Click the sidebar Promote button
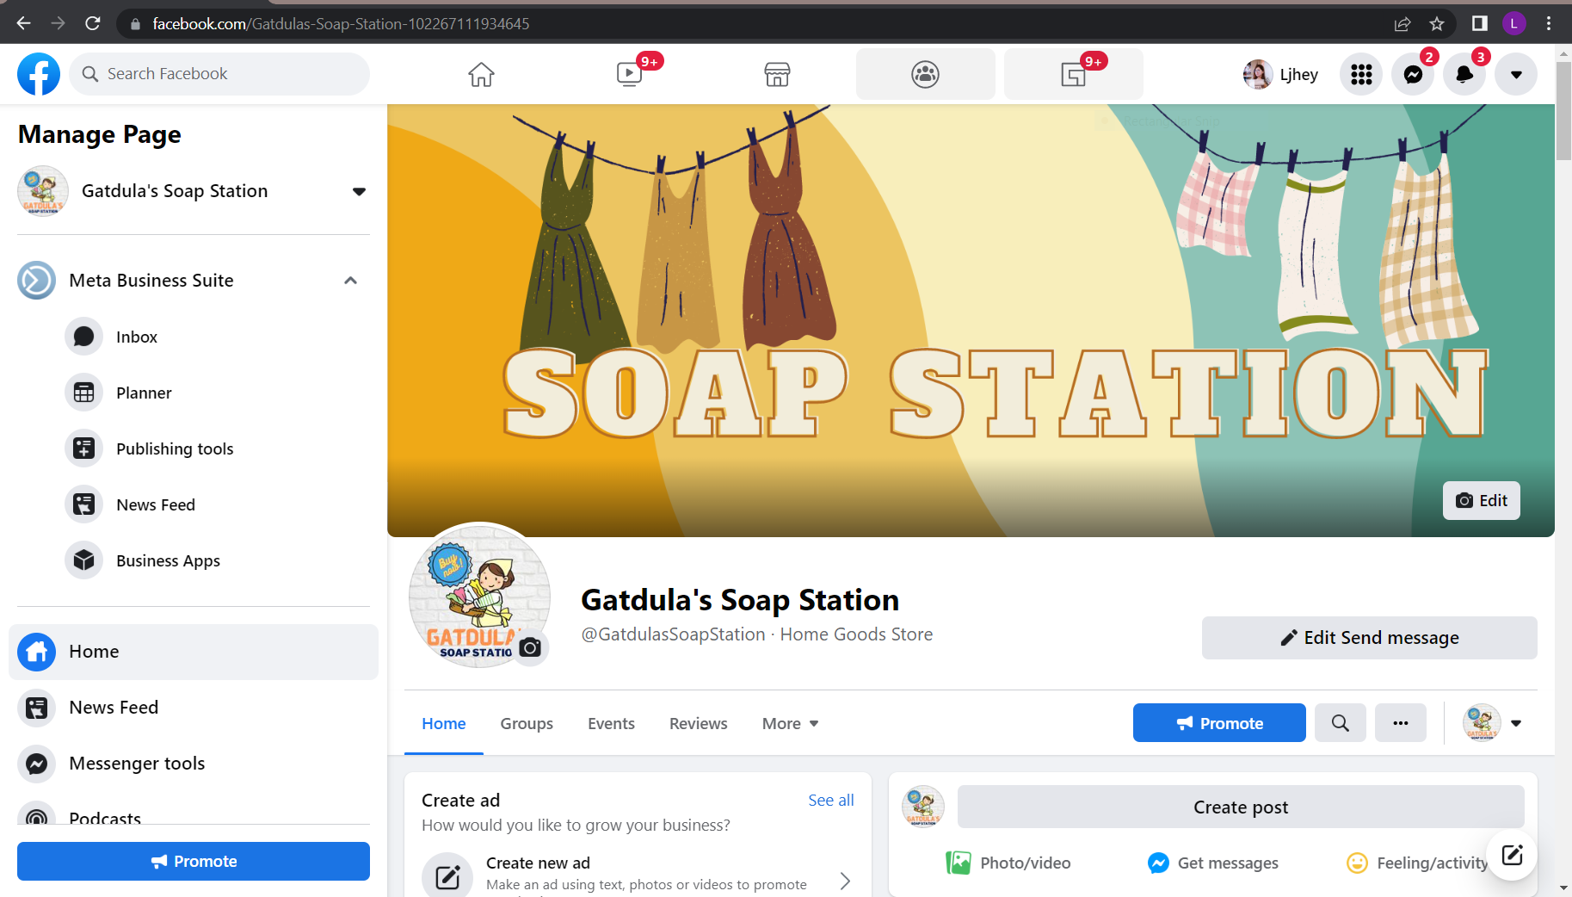Image resolution: width=1572 pixels, height=897 pixels. pyautogui.click(x=194, y=861)
